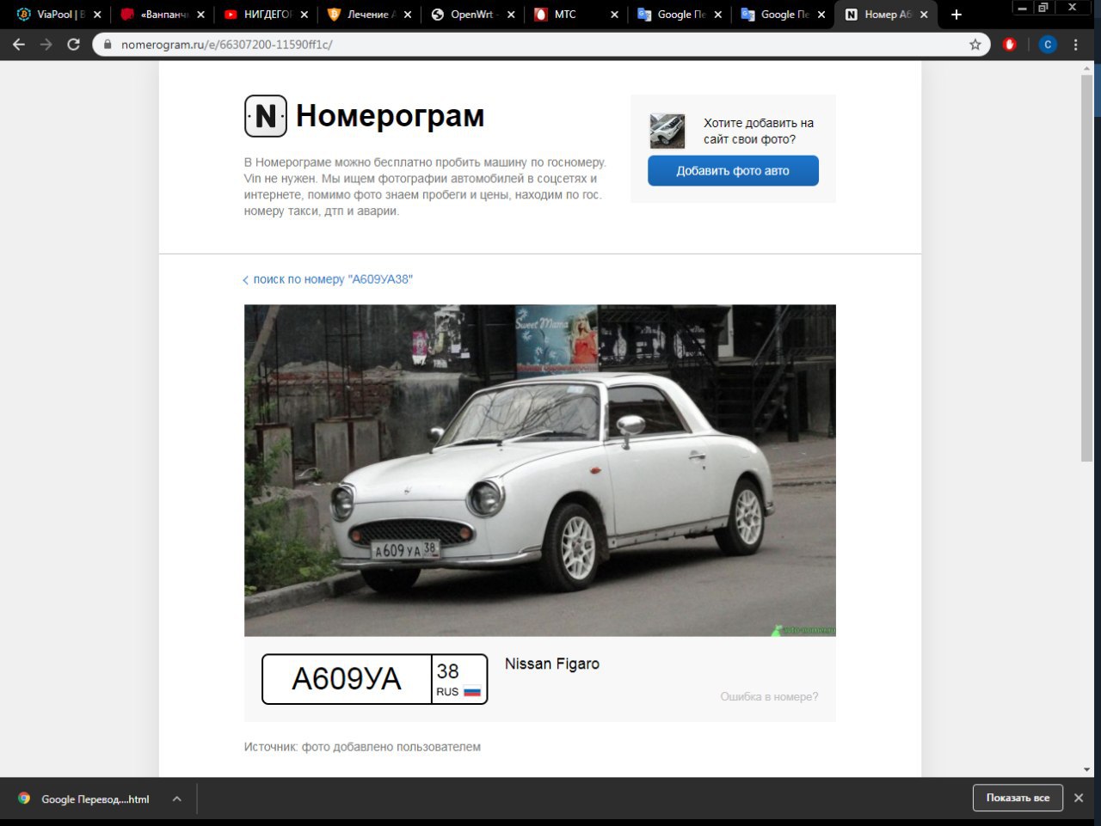Viewport: 1101px width, 826px height.
Task: Click the Nissan Figaro model label
Action: click(x=552, y=664)
